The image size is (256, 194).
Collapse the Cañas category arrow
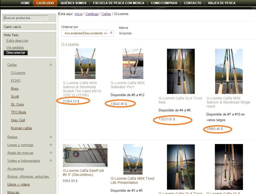(51, 65)
